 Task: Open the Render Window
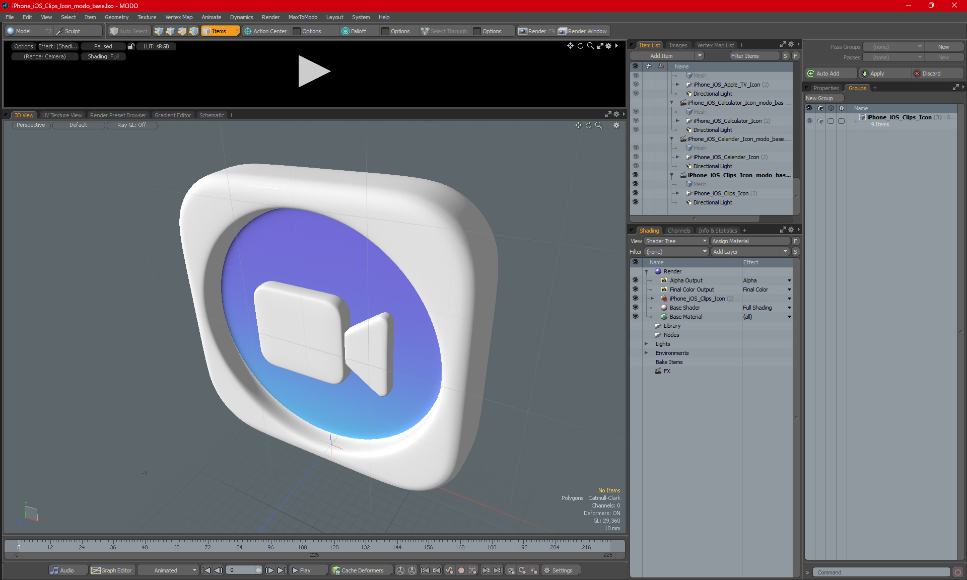[583, 31]
